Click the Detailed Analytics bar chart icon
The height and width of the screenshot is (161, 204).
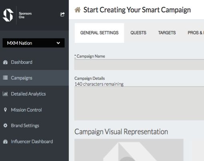pos(5,94)
